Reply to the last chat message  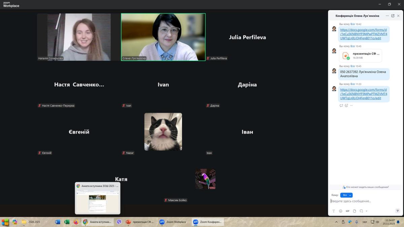click(341, 106)
